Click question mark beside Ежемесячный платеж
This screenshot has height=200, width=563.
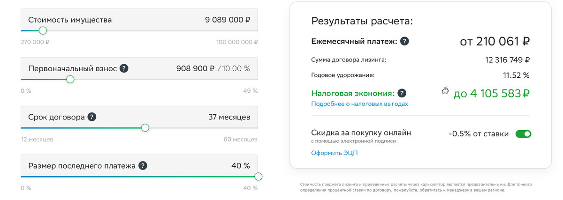click(x=404, y=41)
